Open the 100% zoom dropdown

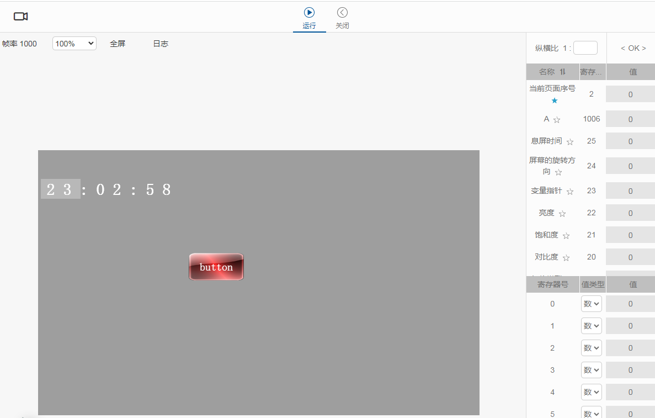[x=74, y=44]
